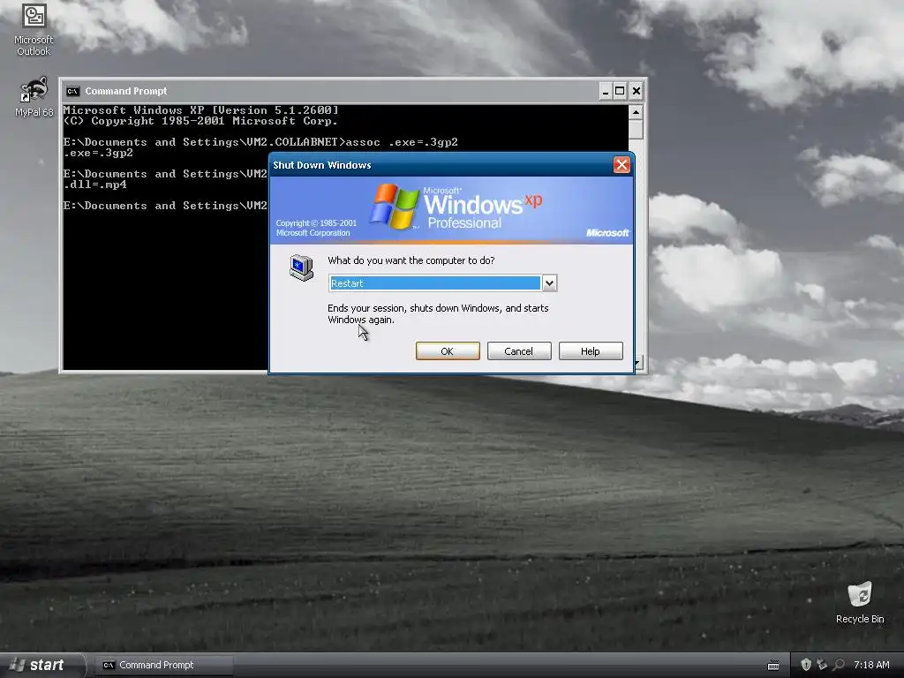Image resolution: width=904 pixels, height=678 pixels.
Task: Minimize the Command Prompt window
Action: [x=605, y=91]
